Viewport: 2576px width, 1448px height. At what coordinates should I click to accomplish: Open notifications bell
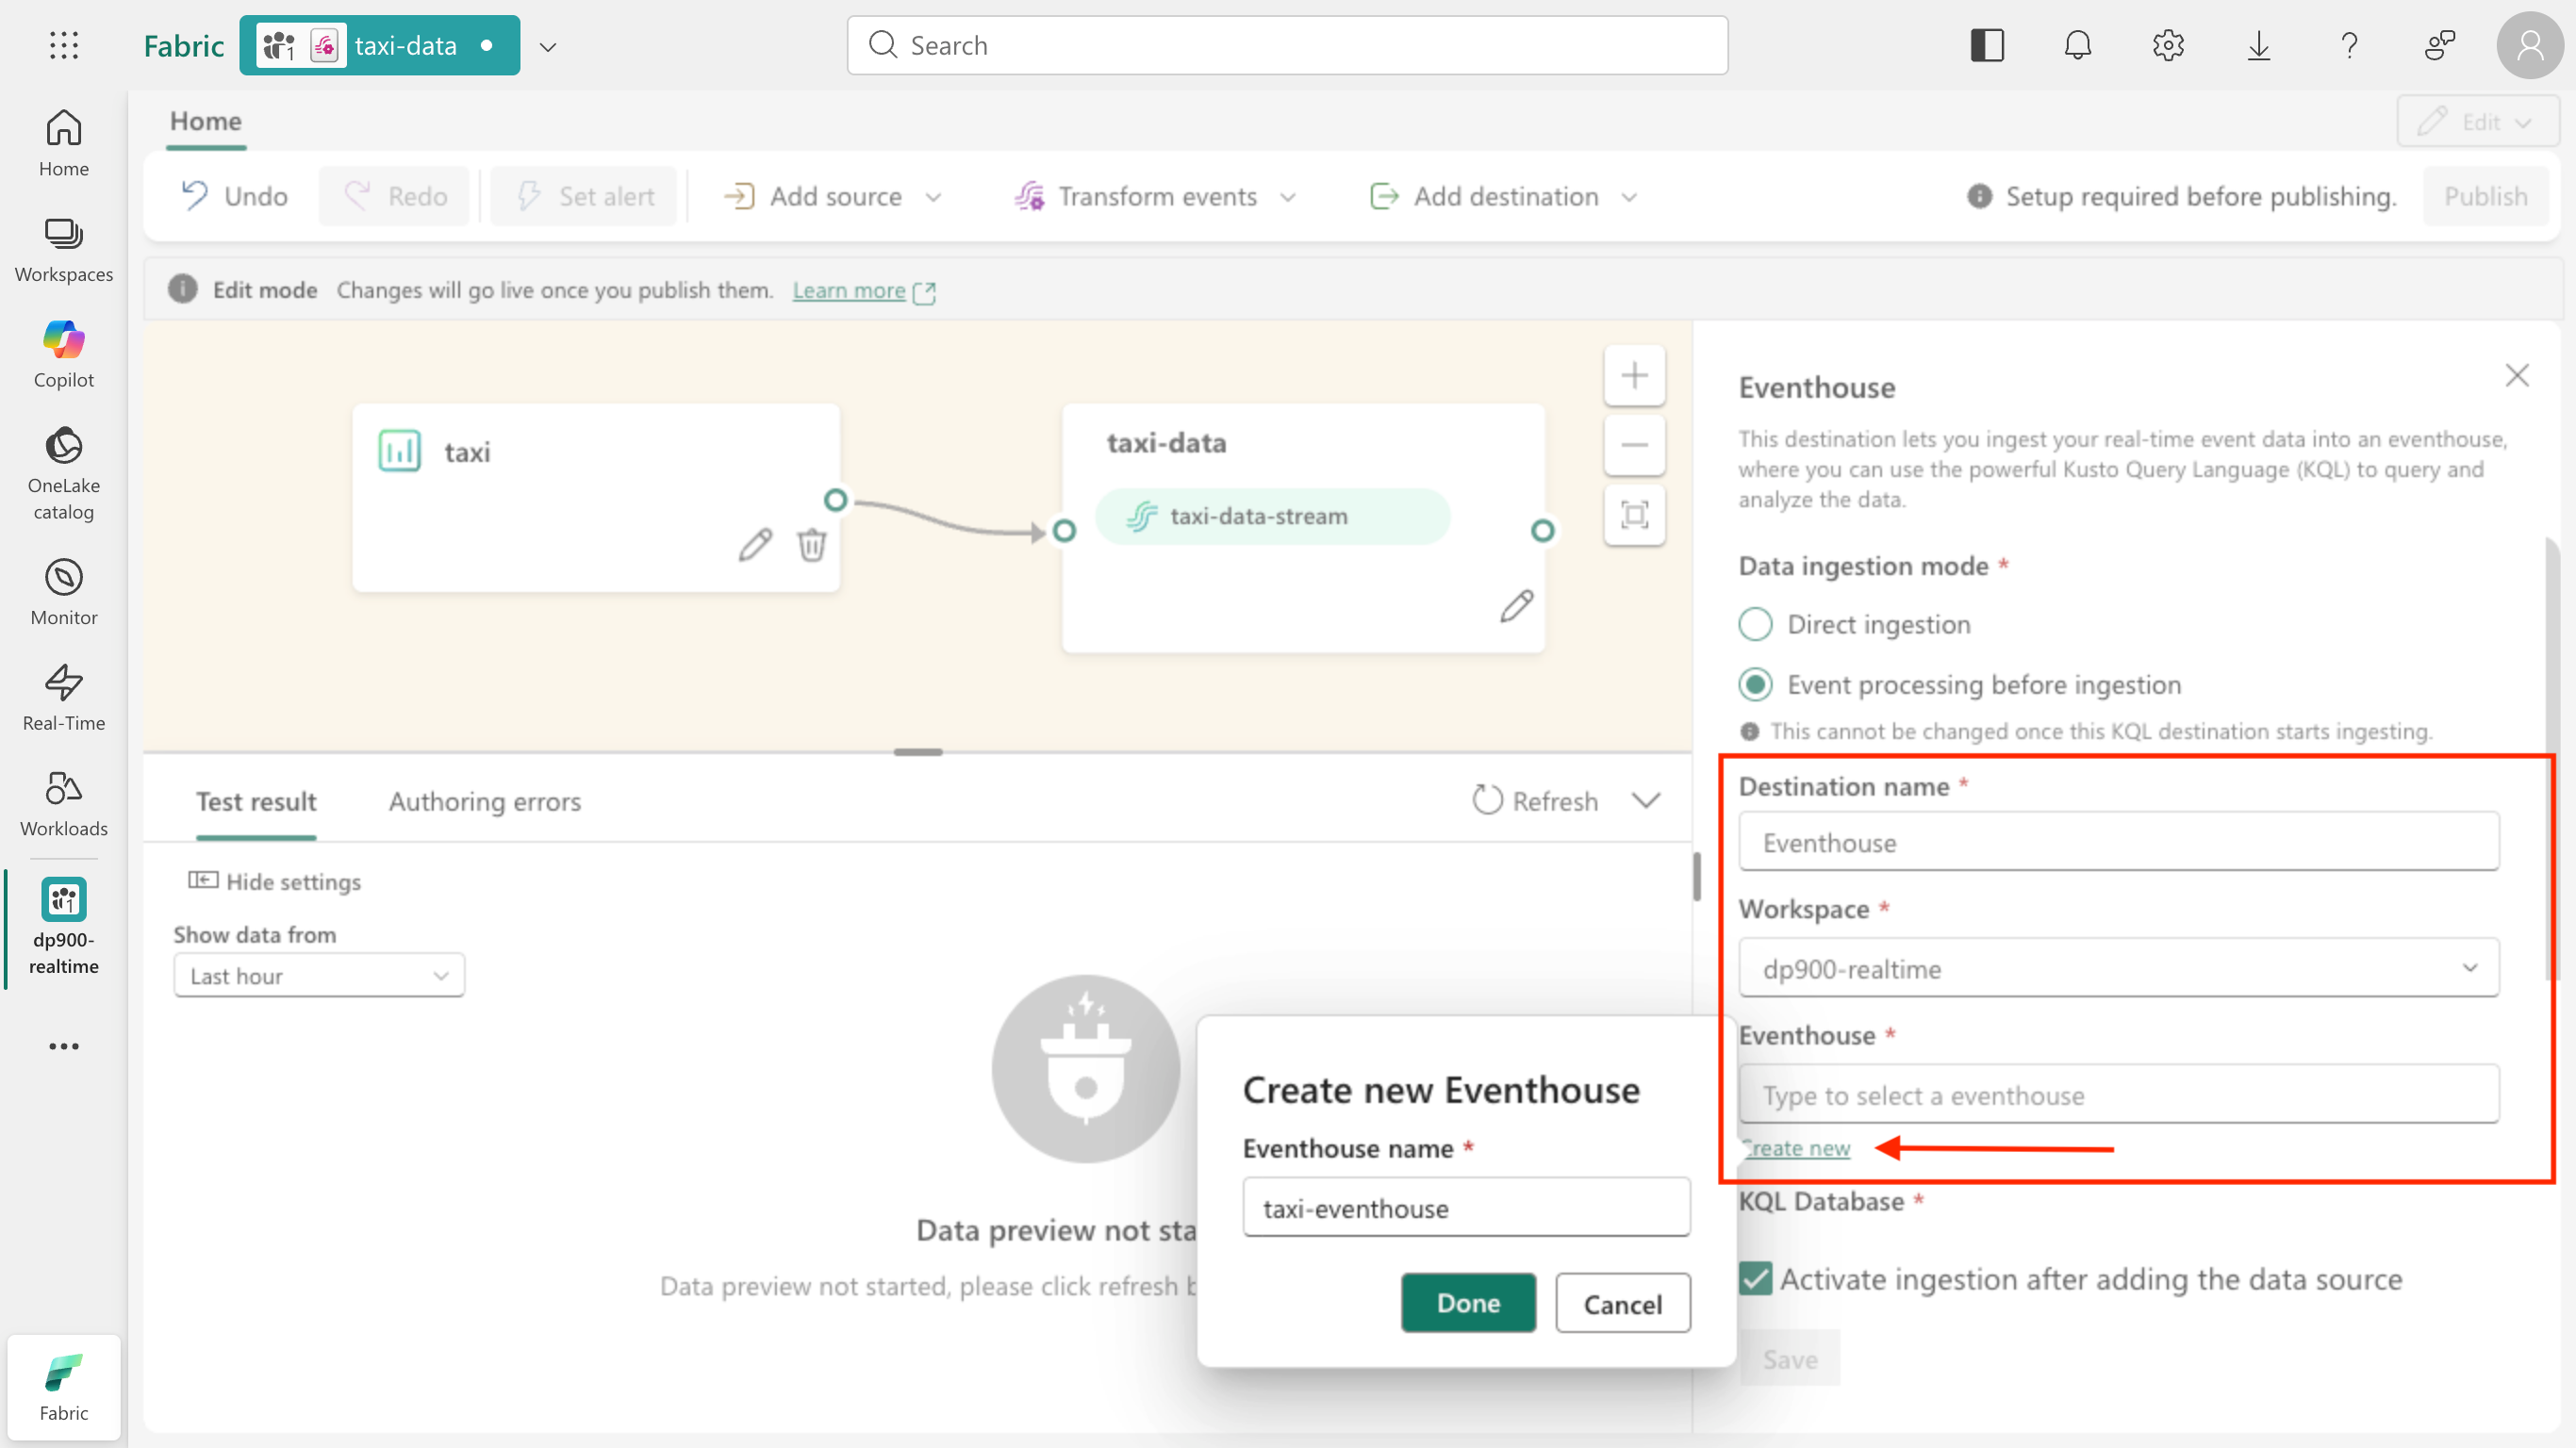click(2077, 45)
